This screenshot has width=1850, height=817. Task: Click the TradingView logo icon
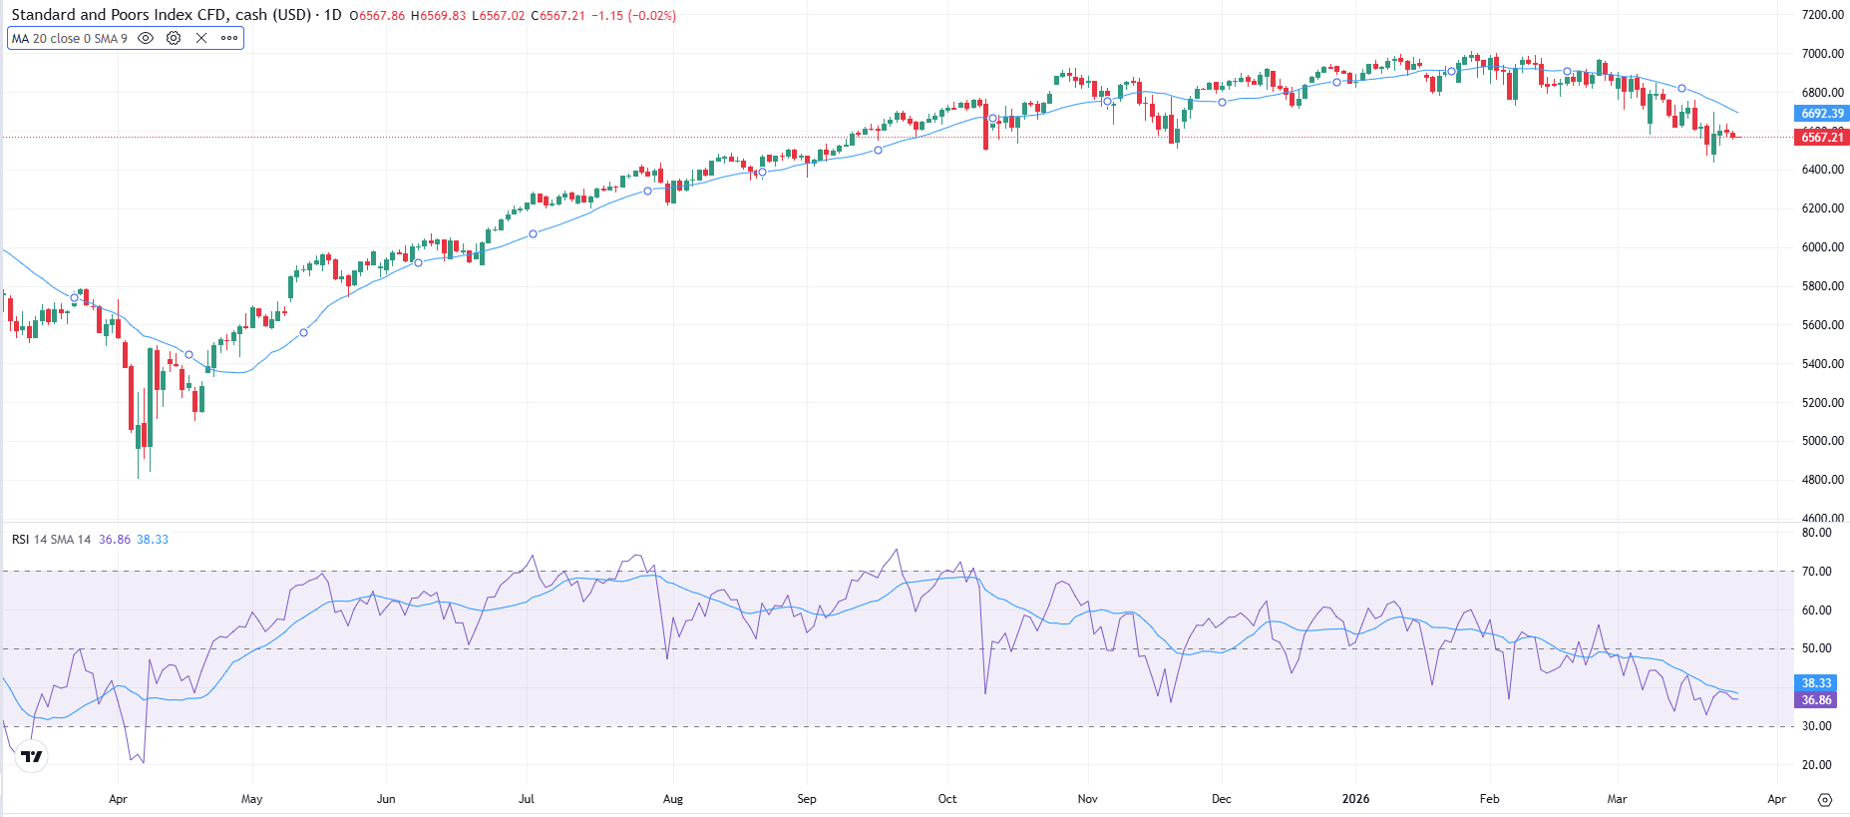(32, 757)
